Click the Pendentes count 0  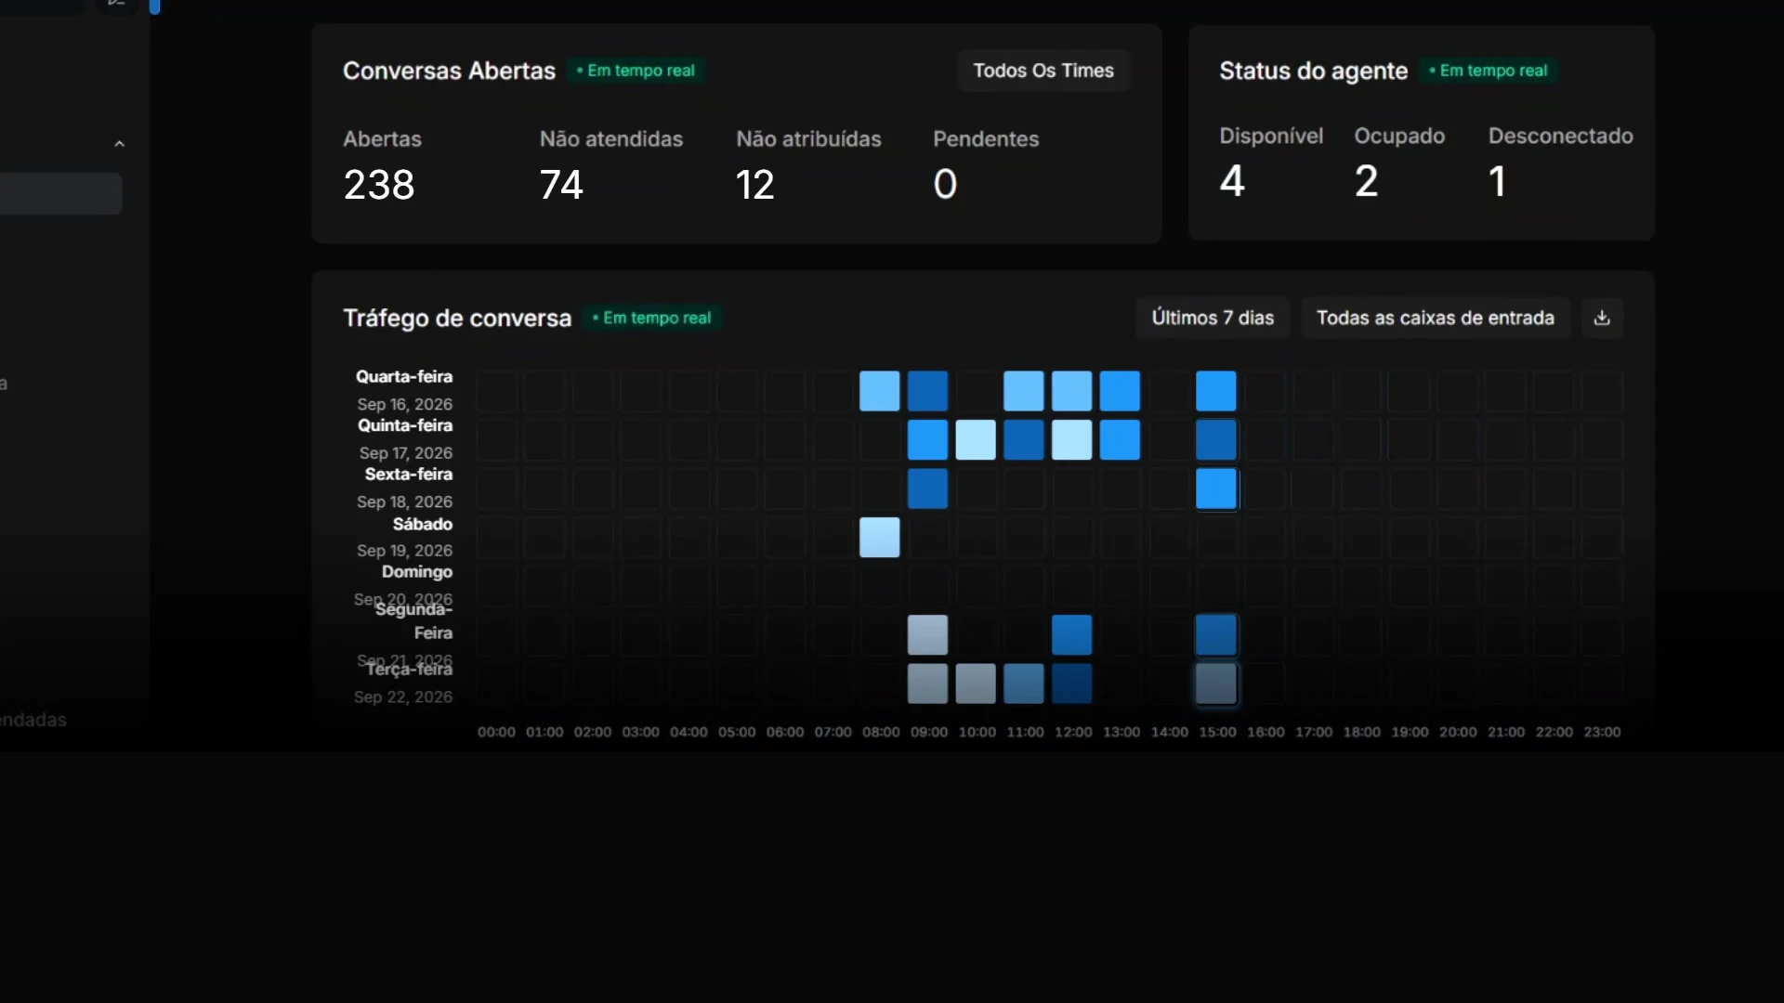pyautogui.click(x=945, y=184)
